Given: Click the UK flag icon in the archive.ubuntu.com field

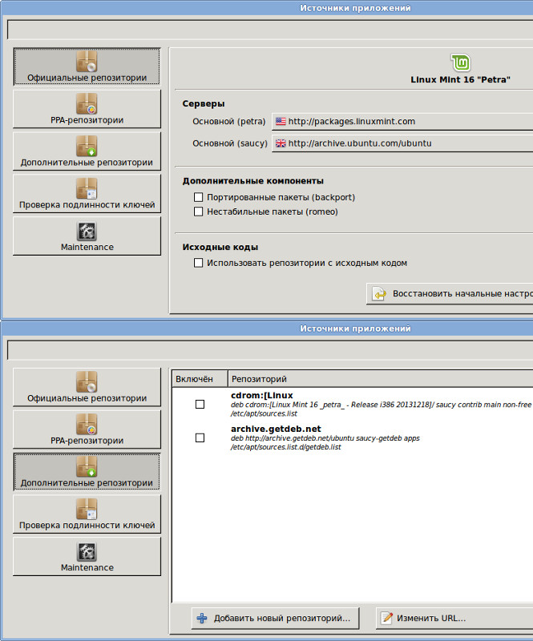Looking at the screenshot, I should pyautogui.click(x=281, y=143).
